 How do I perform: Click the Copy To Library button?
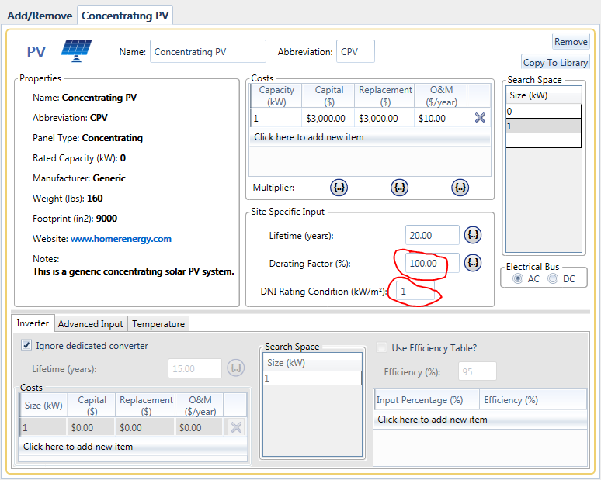click(554, 63)
